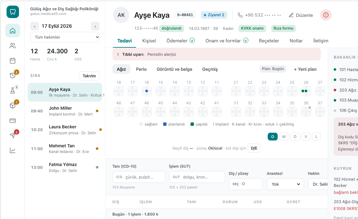The image size is (358, 219).
Task: Open the patients list sidebar icon
Action: (13, 46)
